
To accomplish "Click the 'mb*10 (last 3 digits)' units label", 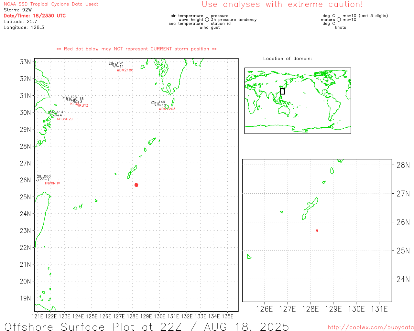I will click(365, 16).
